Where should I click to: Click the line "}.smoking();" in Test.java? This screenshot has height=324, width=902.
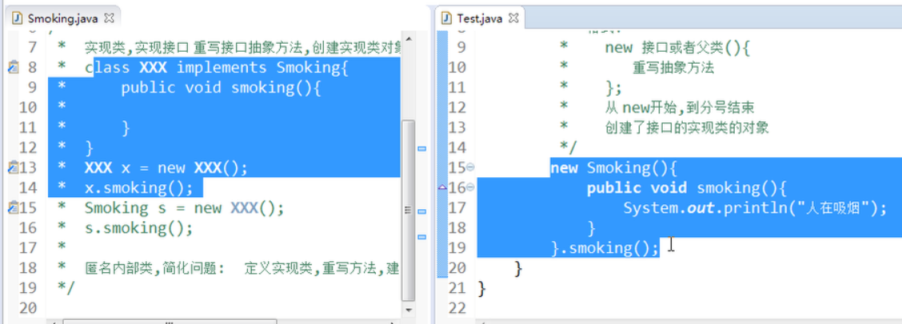[605, 247]
